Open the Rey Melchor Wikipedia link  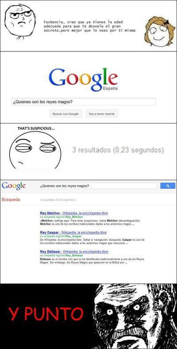click(x=74, y=213)
